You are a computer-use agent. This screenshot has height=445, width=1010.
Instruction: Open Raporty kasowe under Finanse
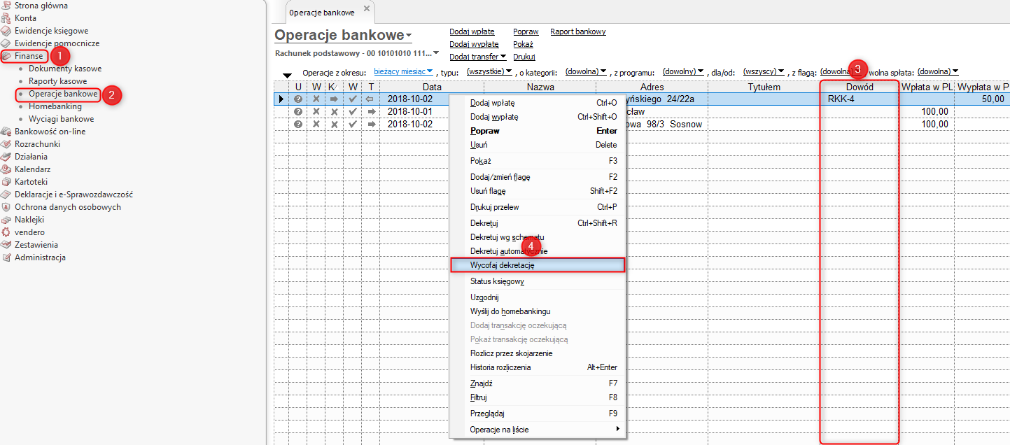click(58, 81)
